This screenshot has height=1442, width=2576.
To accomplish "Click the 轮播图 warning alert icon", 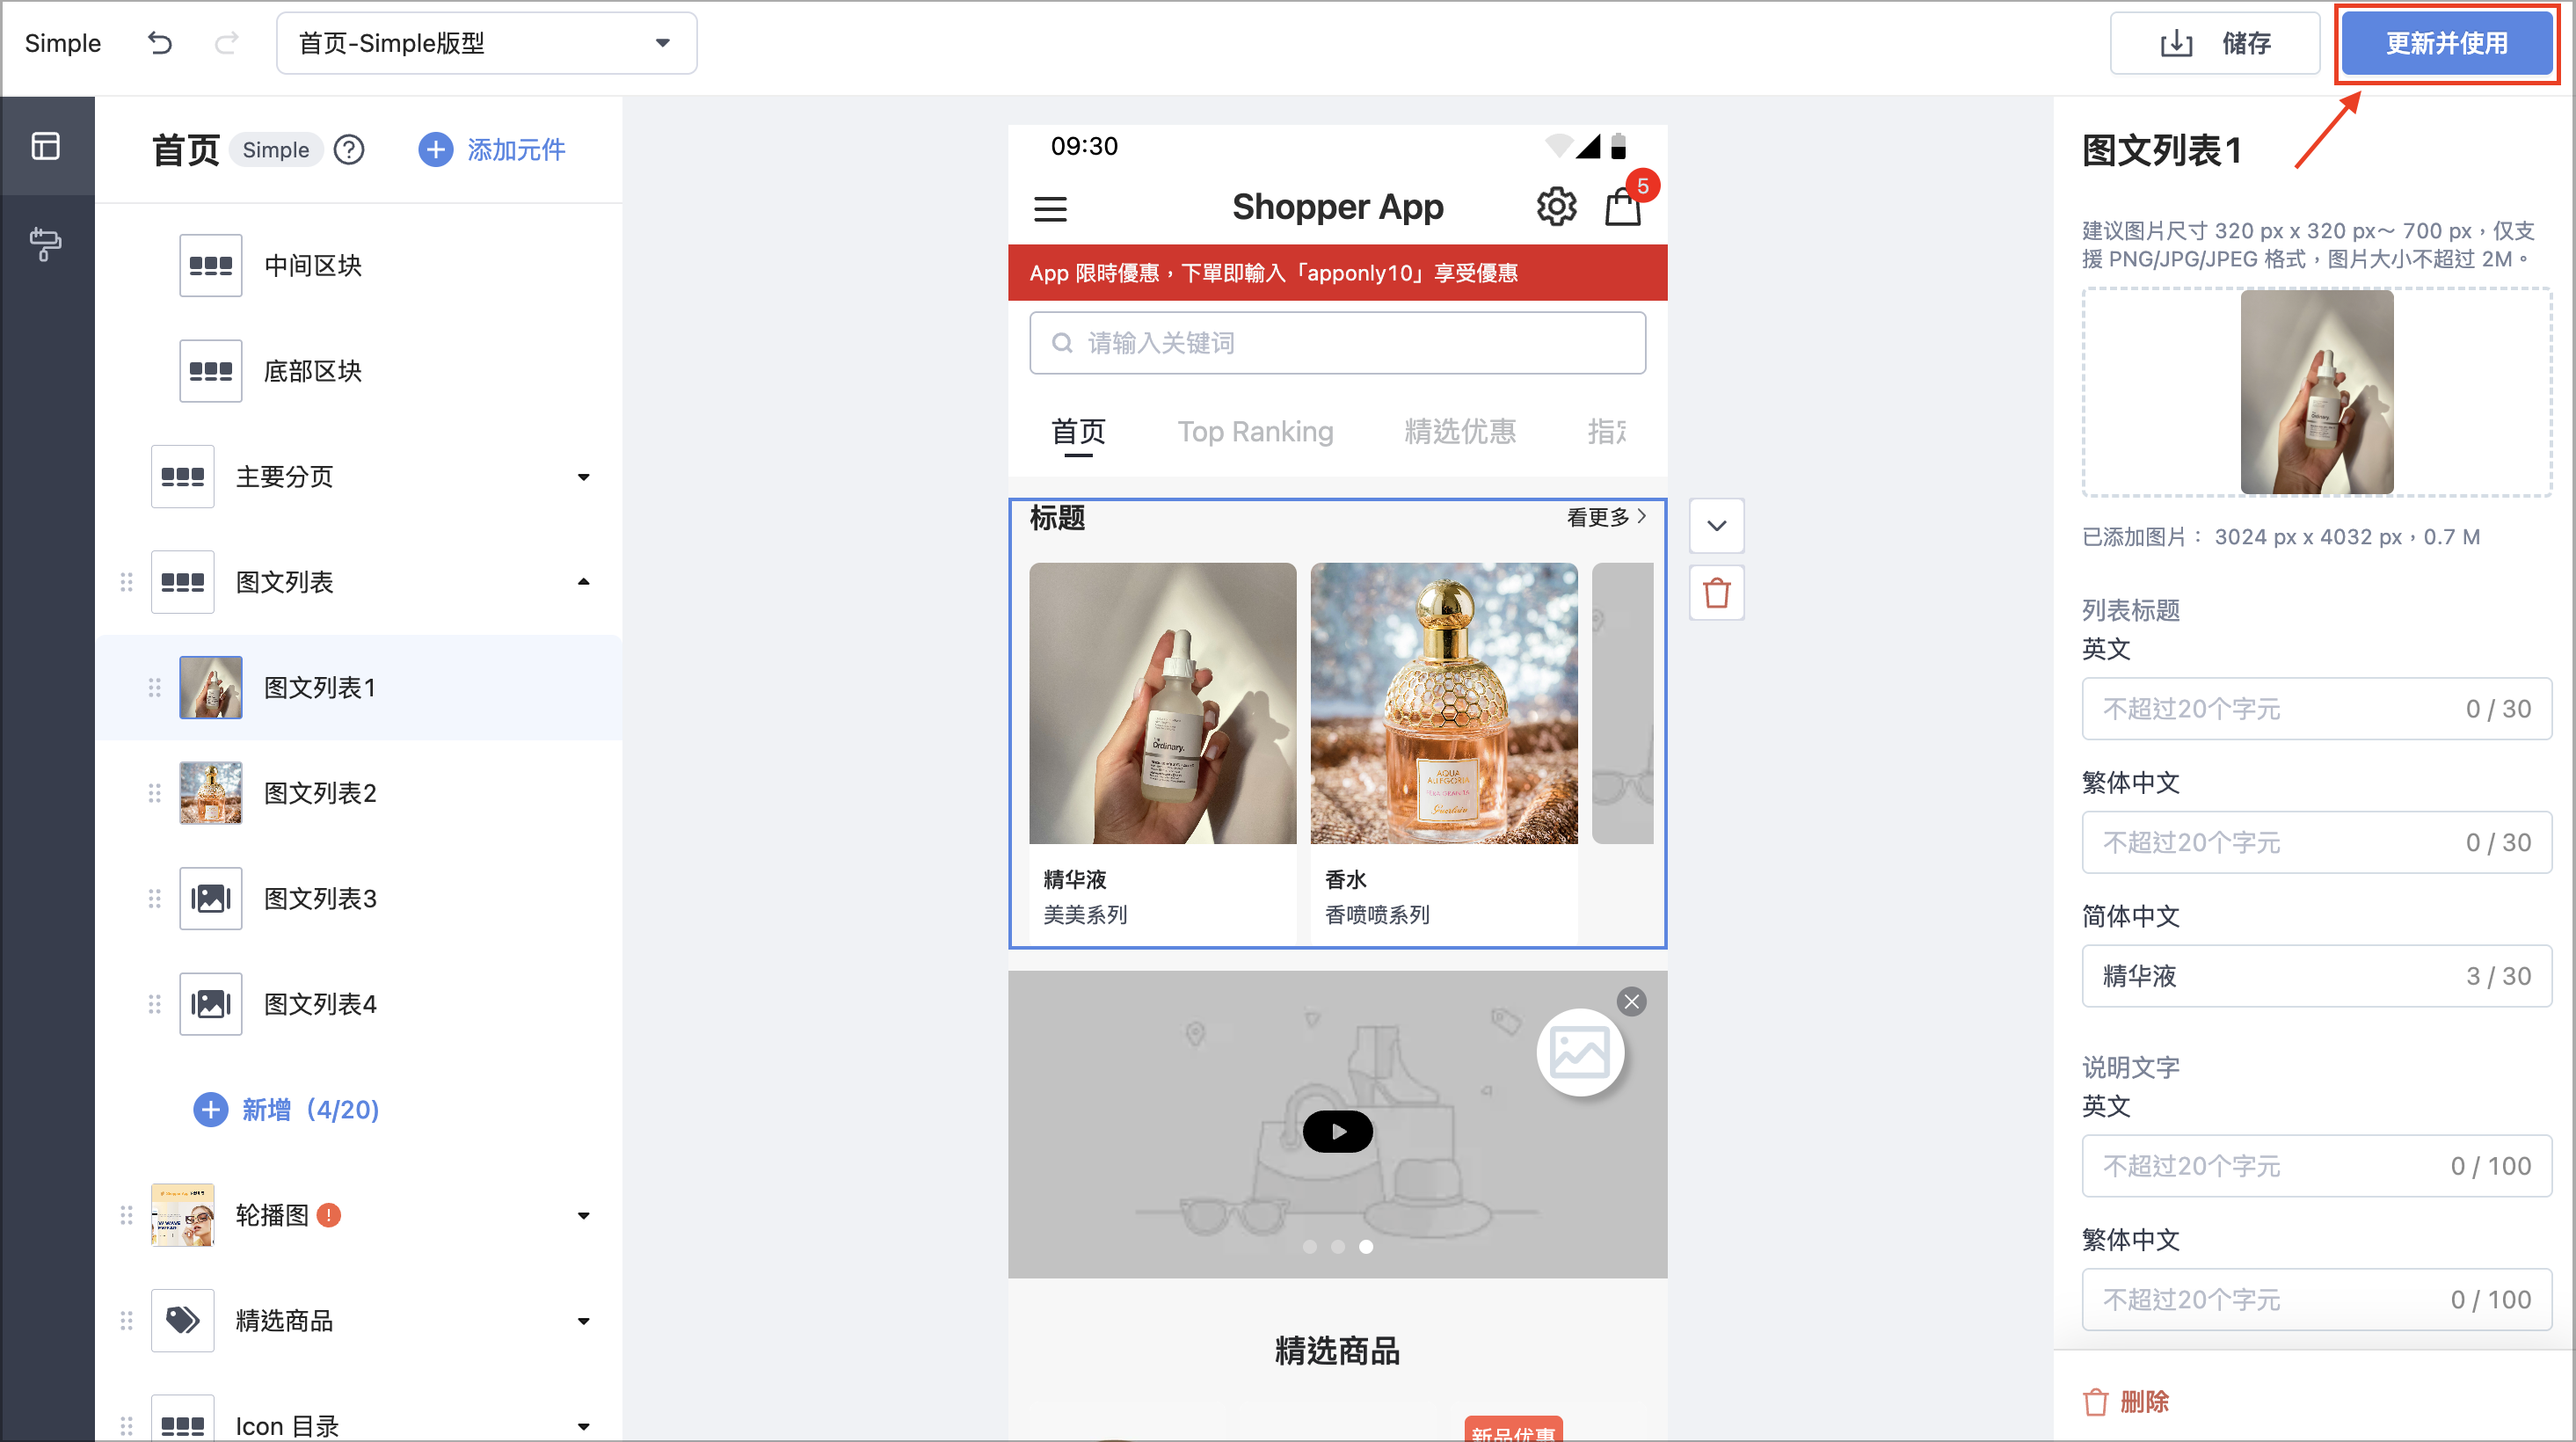I will (x=329, y=1215).
